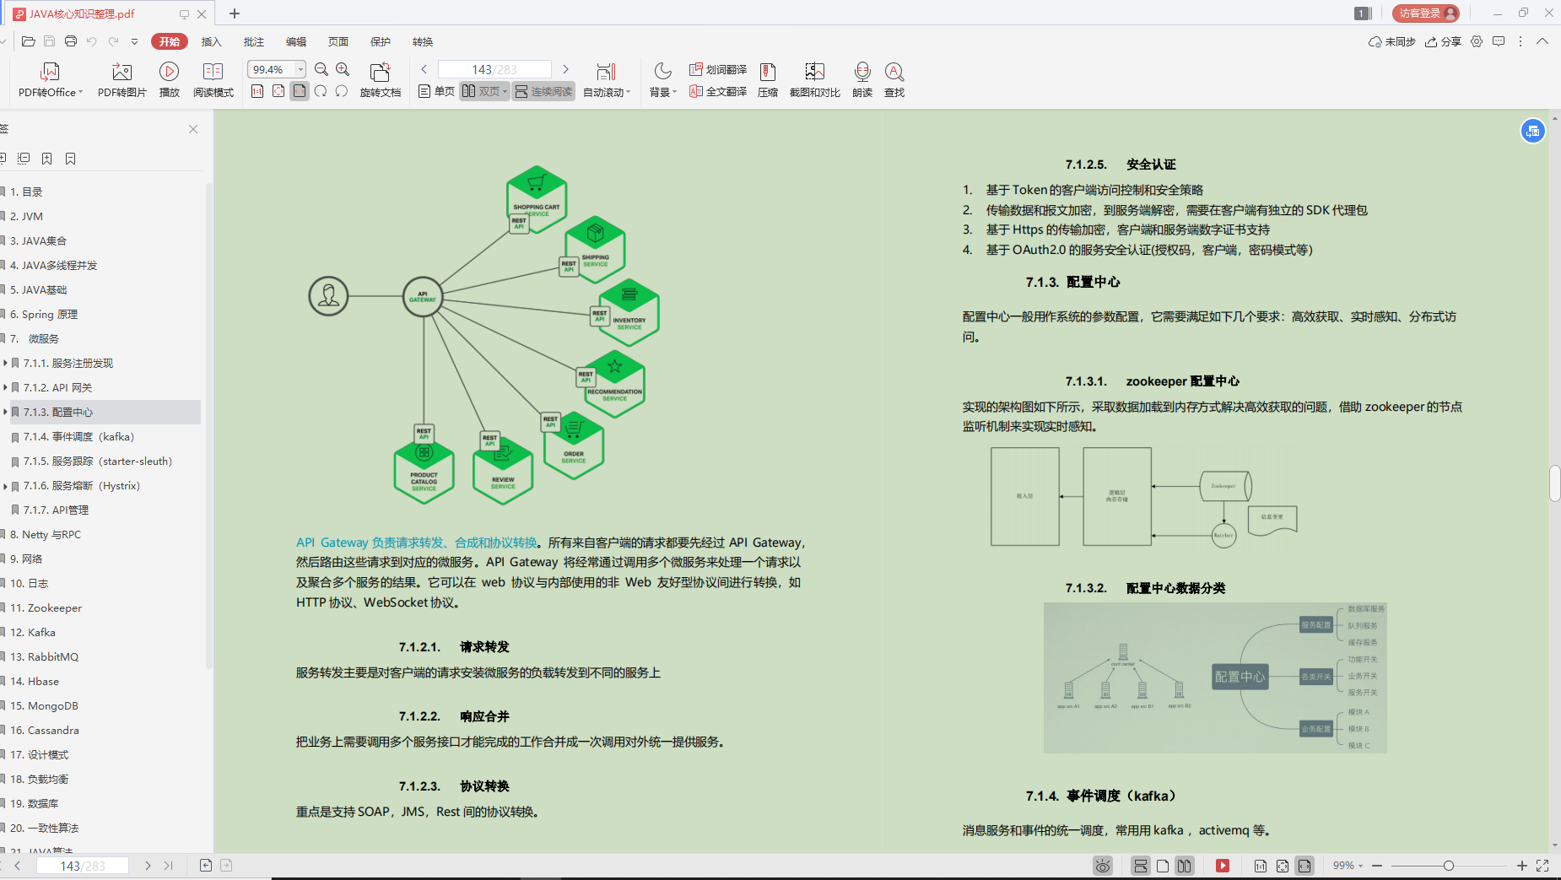Delete bookmark in the bookmark panel

point(71,159)
